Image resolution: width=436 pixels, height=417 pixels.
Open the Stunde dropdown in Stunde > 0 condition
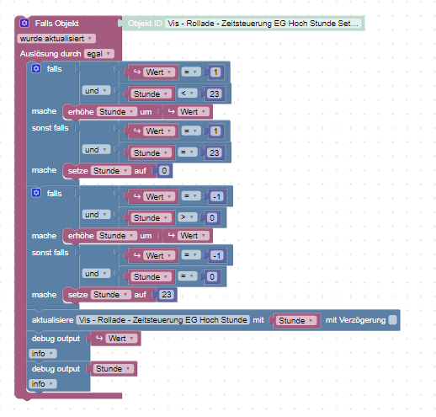coord(151,217)
